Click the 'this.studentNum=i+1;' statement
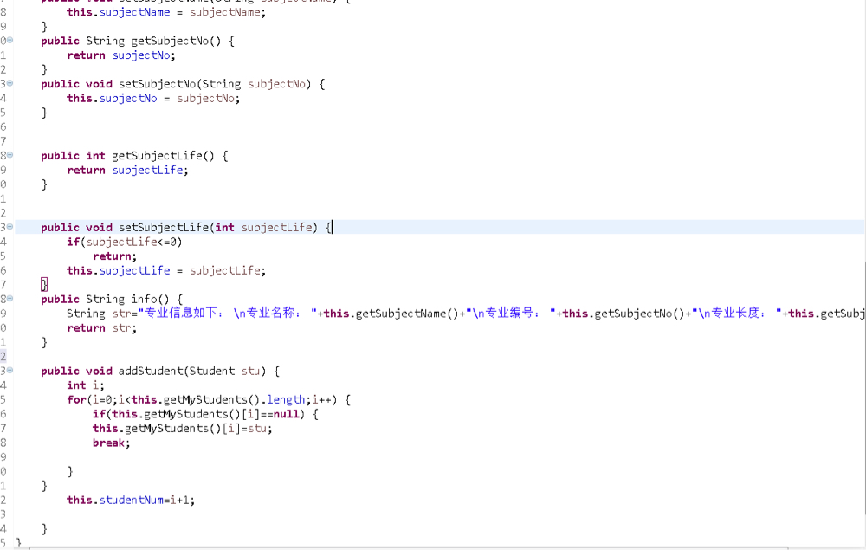866x550 pixels. [131, 501]
